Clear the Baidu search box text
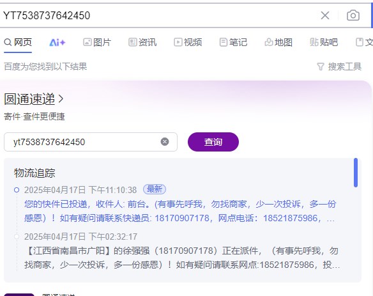Viewport: 373px width, 296px height. pyautogui.click(x=325, y=15)
